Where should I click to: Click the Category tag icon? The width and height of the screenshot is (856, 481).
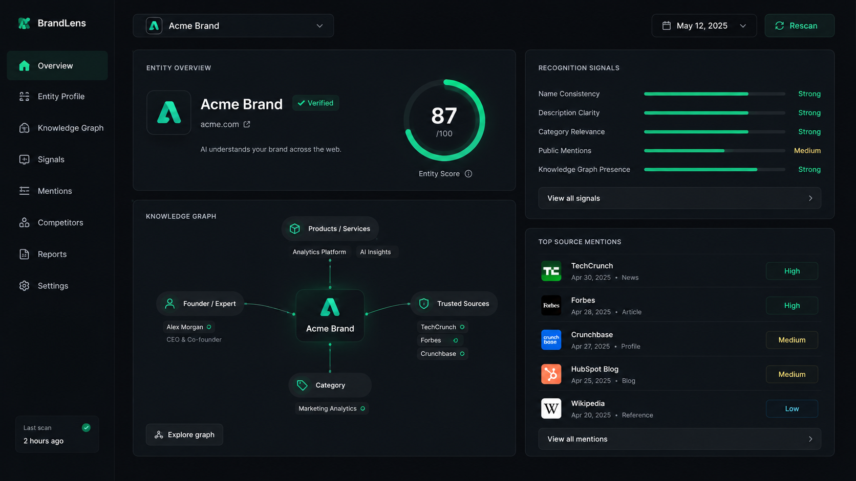302,385
